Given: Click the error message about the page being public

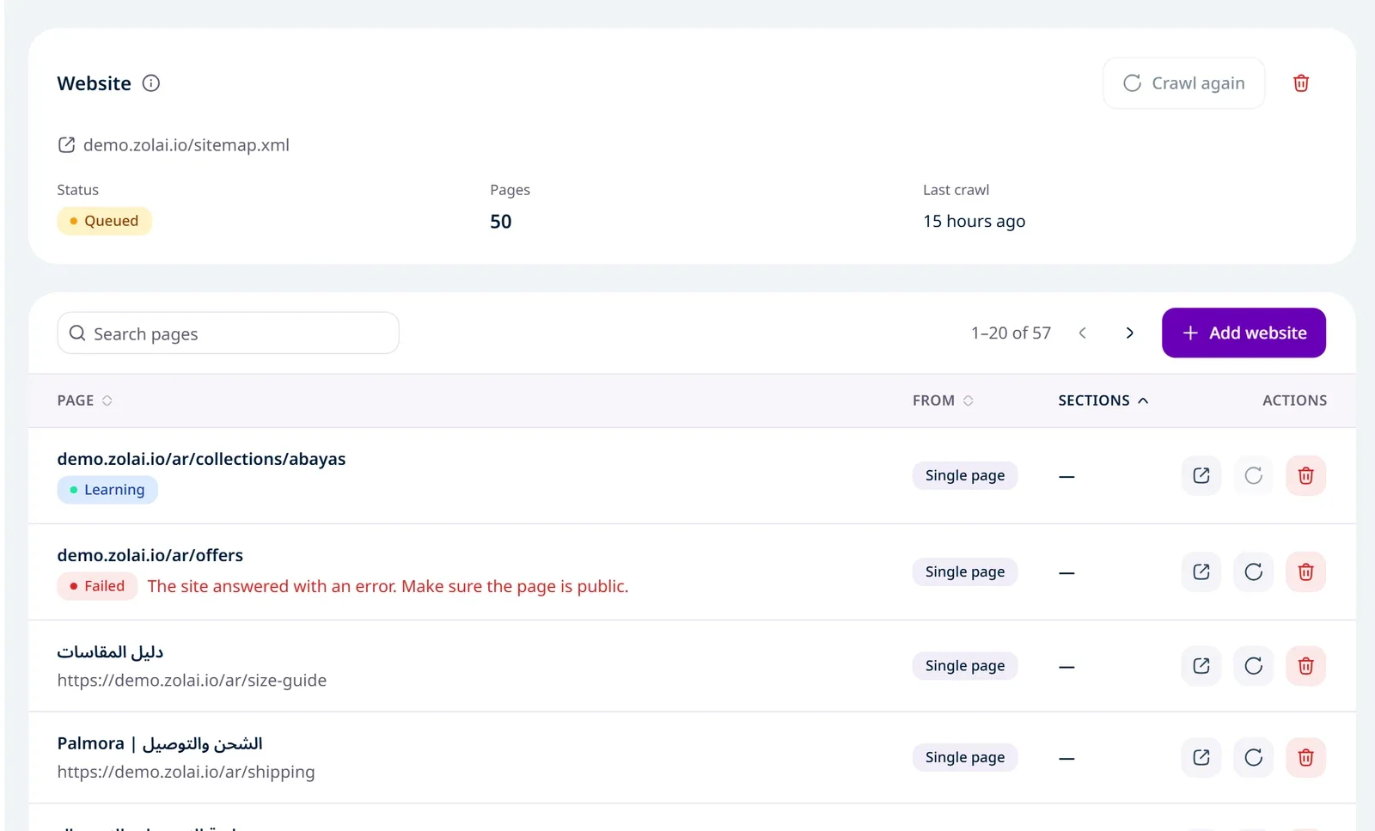Looking at the screenshot, I should [388, 586].
